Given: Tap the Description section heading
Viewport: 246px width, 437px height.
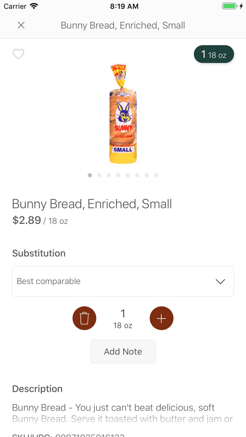Looking at the screenshot, I should tap(37, 389).
